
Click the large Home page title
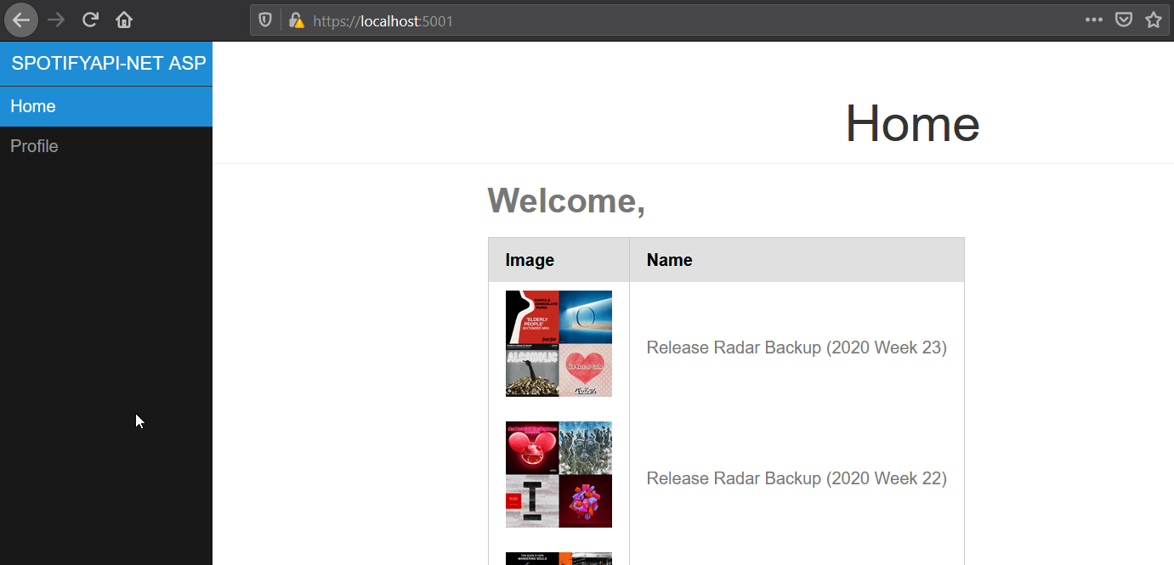click(x=912, y=123)
